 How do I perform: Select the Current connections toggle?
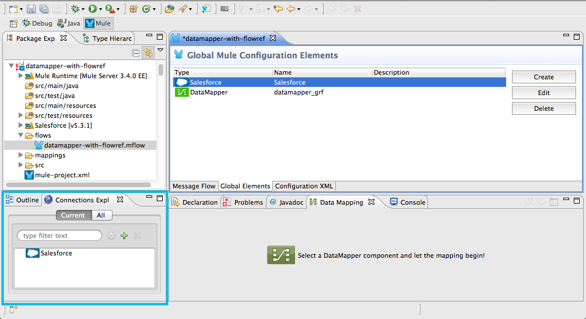tap(73, 215)
